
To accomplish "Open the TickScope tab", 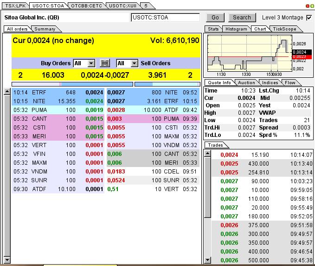I will tap(284, 29).
